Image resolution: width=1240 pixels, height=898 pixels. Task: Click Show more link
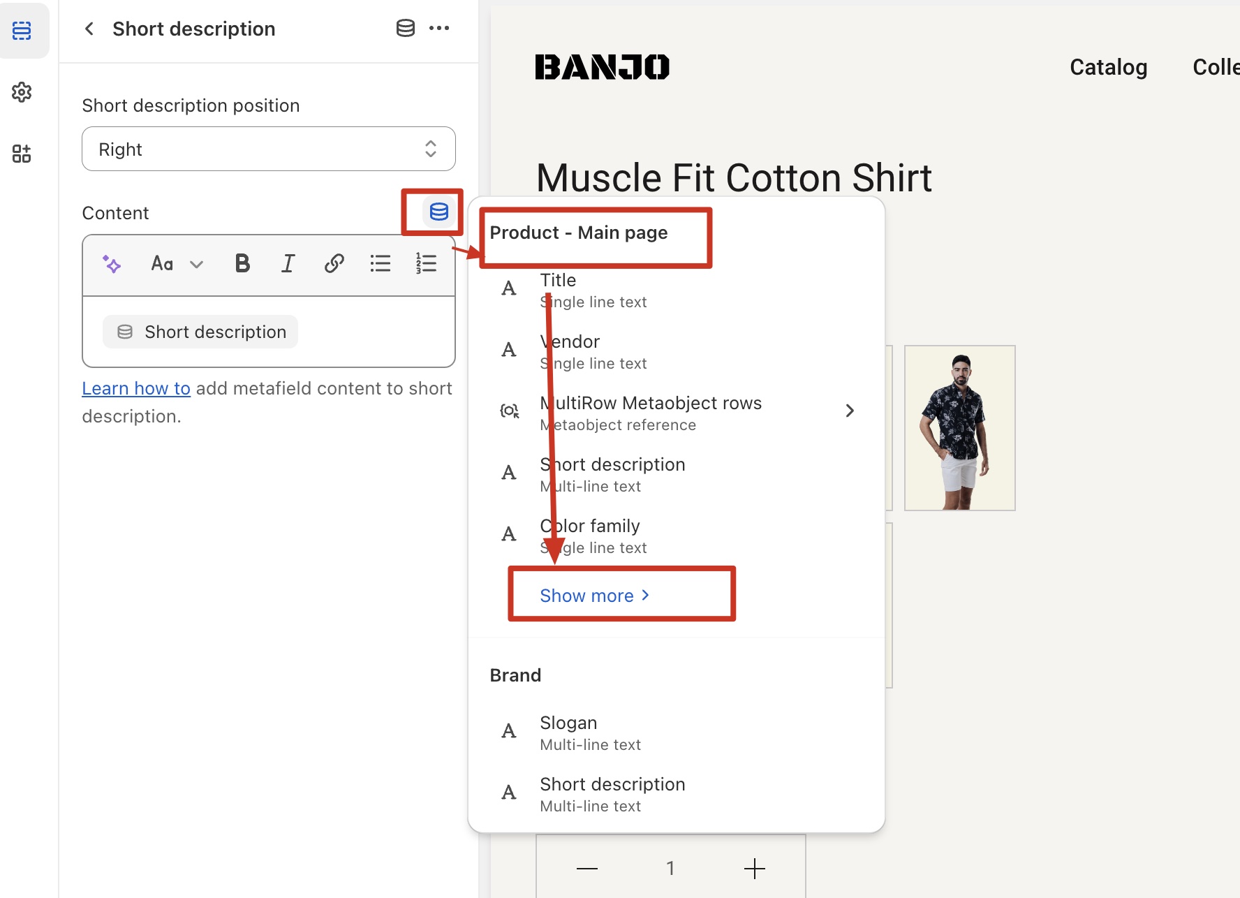595,596
